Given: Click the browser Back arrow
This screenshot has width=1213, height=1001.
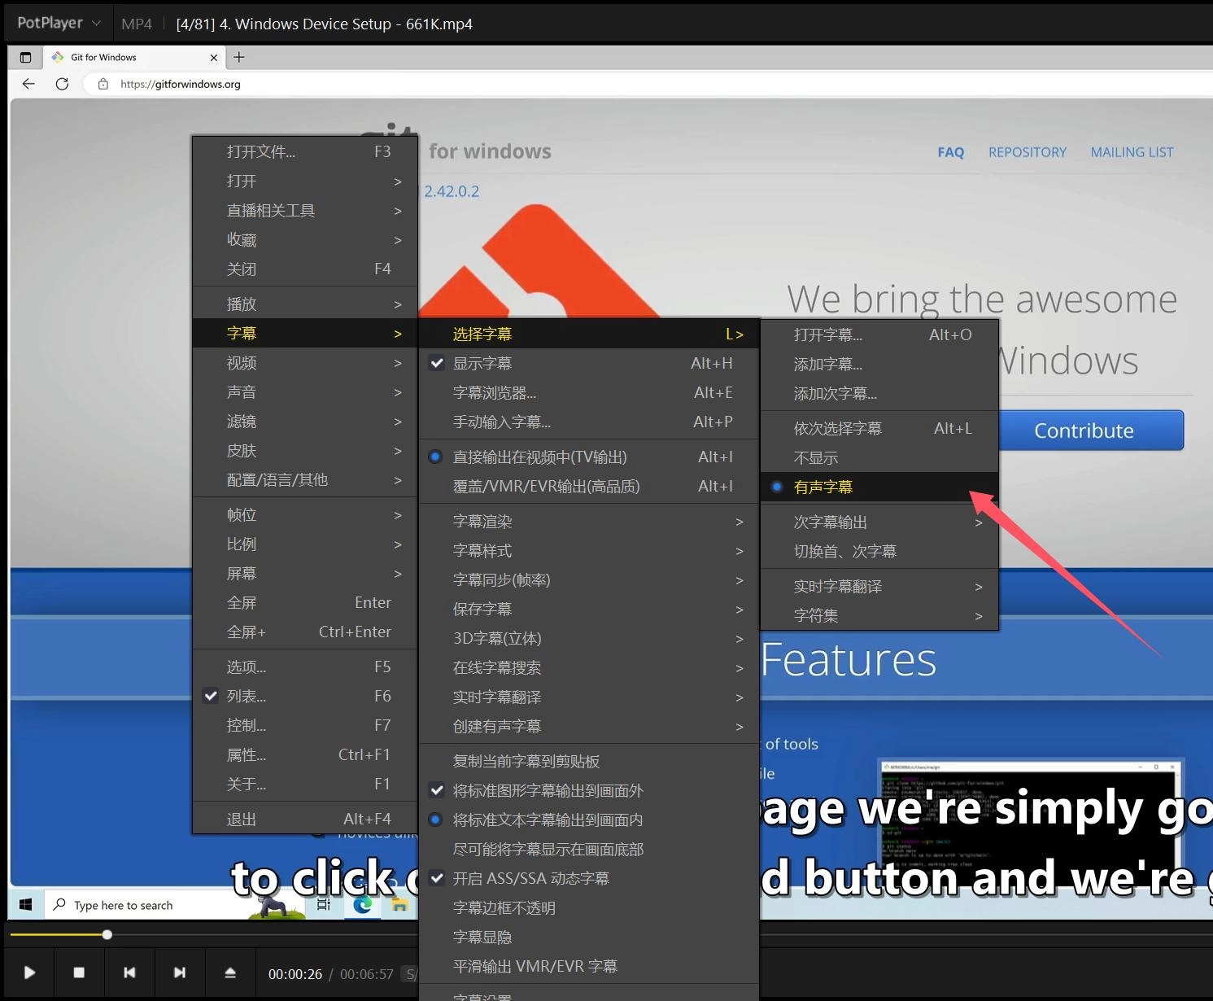Looking at the screenshot, I should (x=28, y=84).
